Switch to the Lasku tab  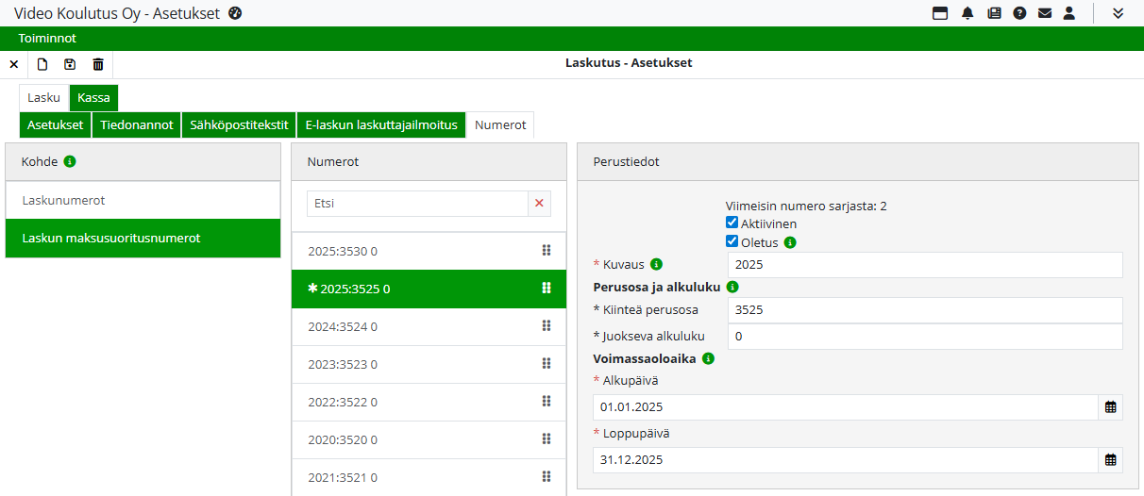coord(43,97)
